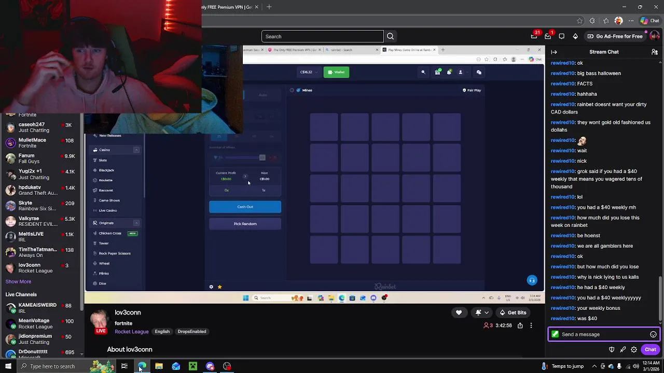
Task: Open the browser favorites list icon
Action: (x=606, y=21)
